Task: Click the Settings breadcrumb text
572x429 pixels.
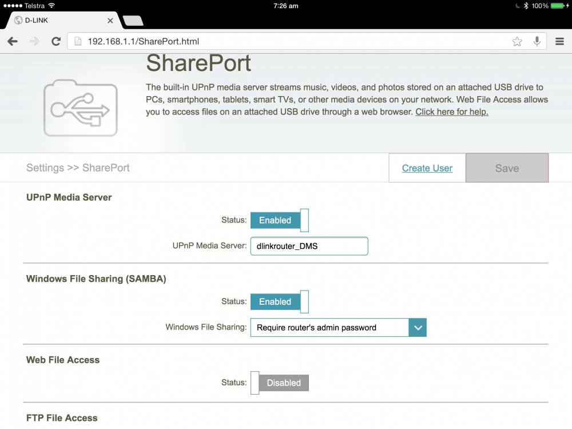Action: point(45,168)
